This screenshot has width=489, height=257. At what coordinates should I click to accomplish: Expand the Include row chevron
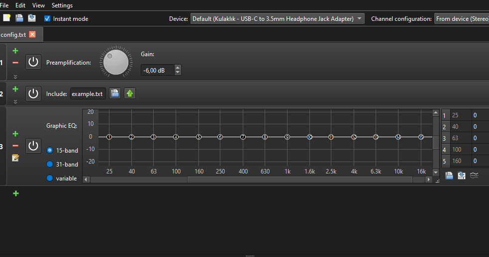point(15,101)
